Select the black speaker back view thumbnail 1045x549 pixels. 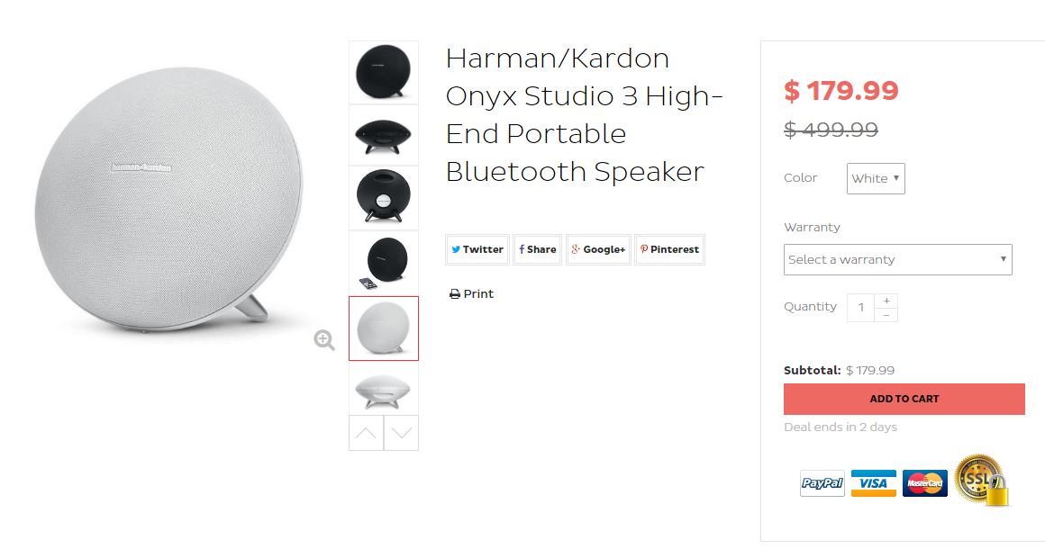384,198
